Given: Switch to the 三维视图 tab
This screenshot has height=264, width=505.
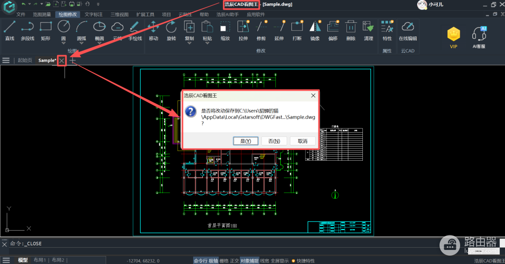Looking at the screenshot, I should (120, 14).
